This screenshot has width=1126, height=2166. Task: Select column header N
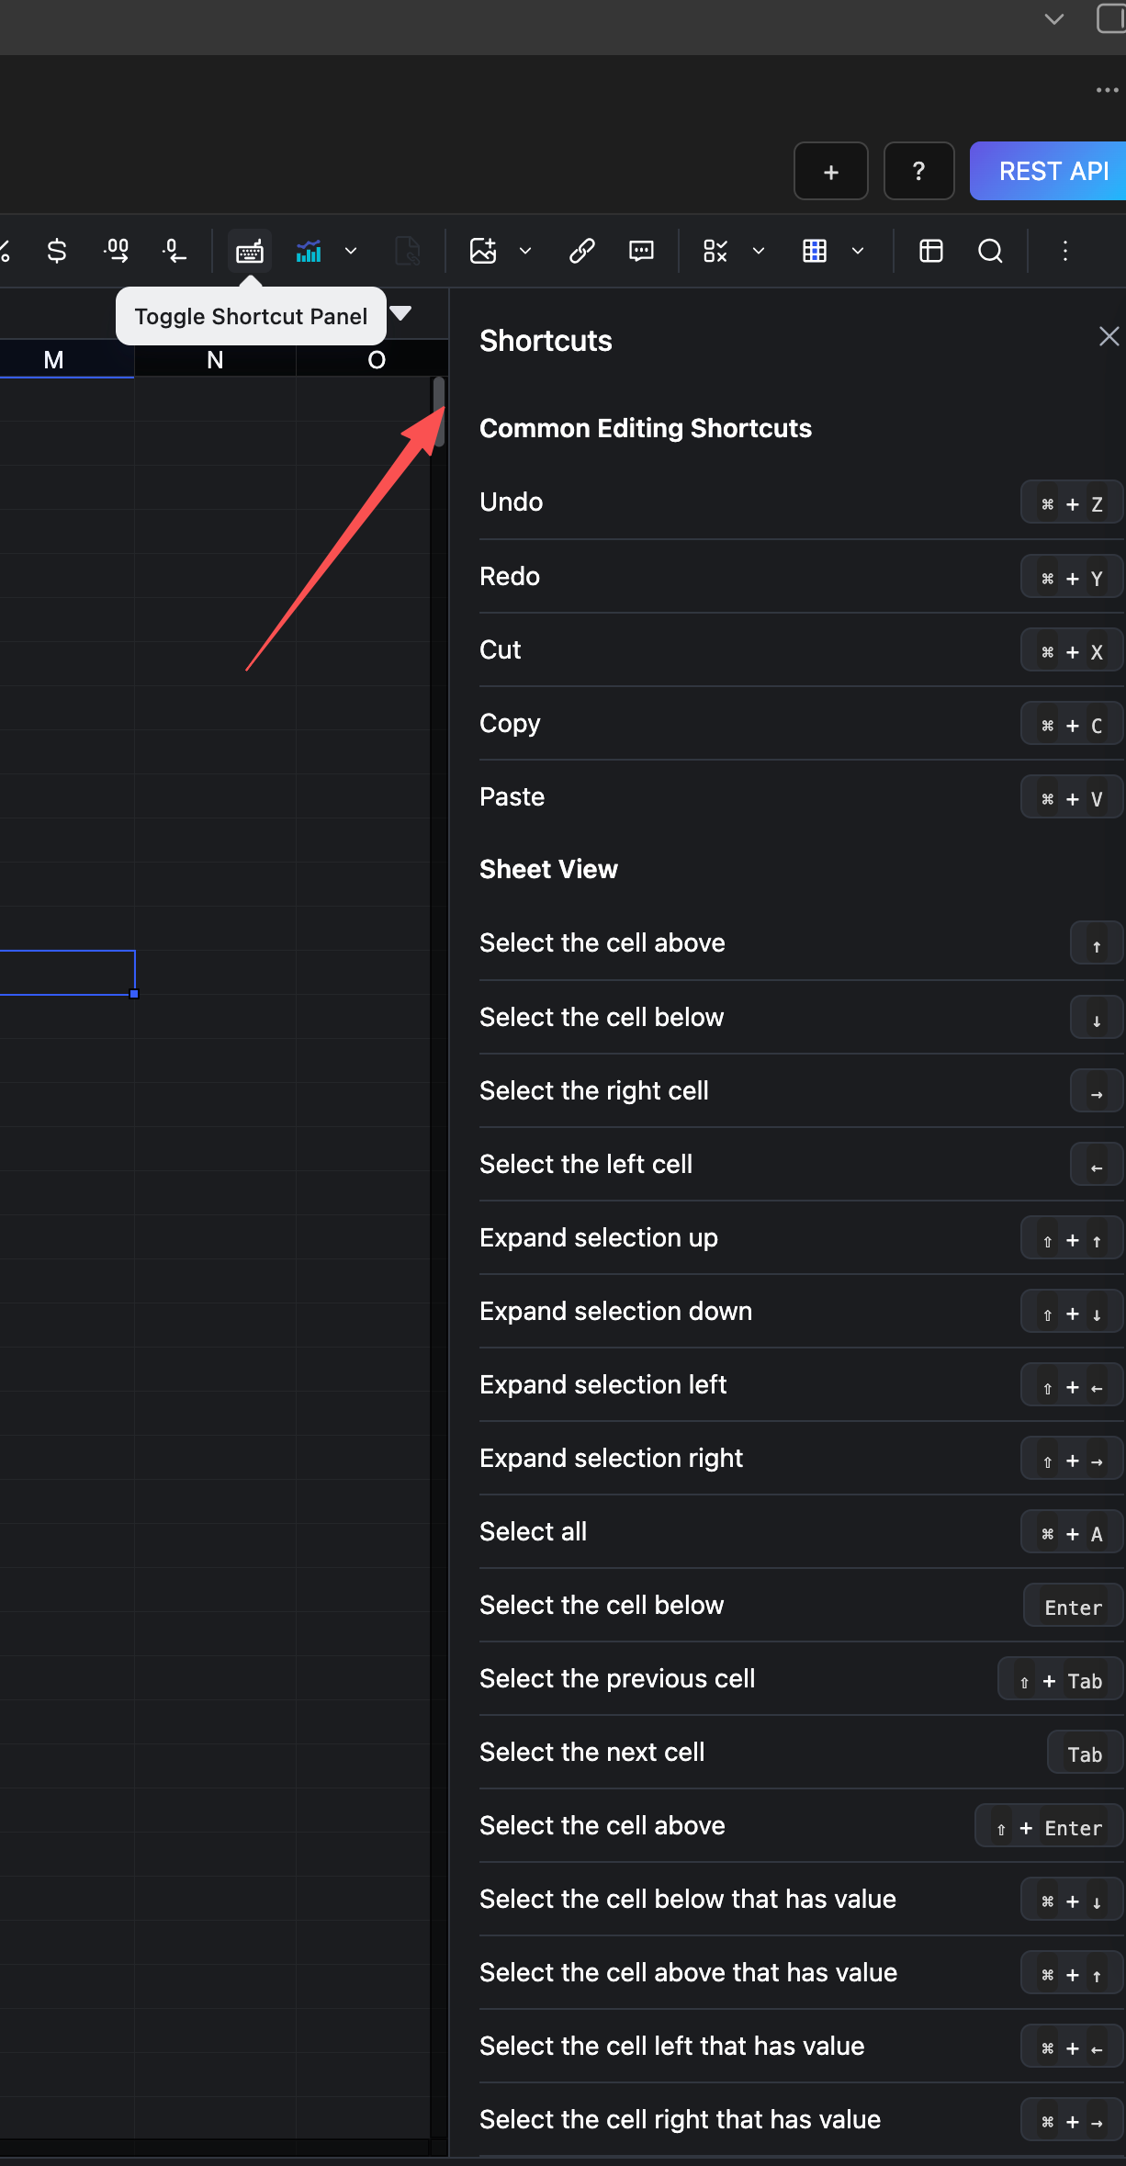214,359
